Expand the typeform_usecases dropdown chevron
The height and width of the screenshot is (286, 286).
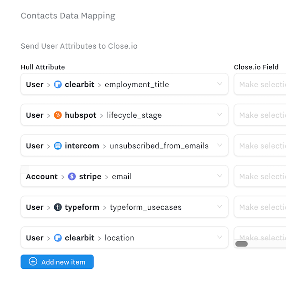pos(220,207)
